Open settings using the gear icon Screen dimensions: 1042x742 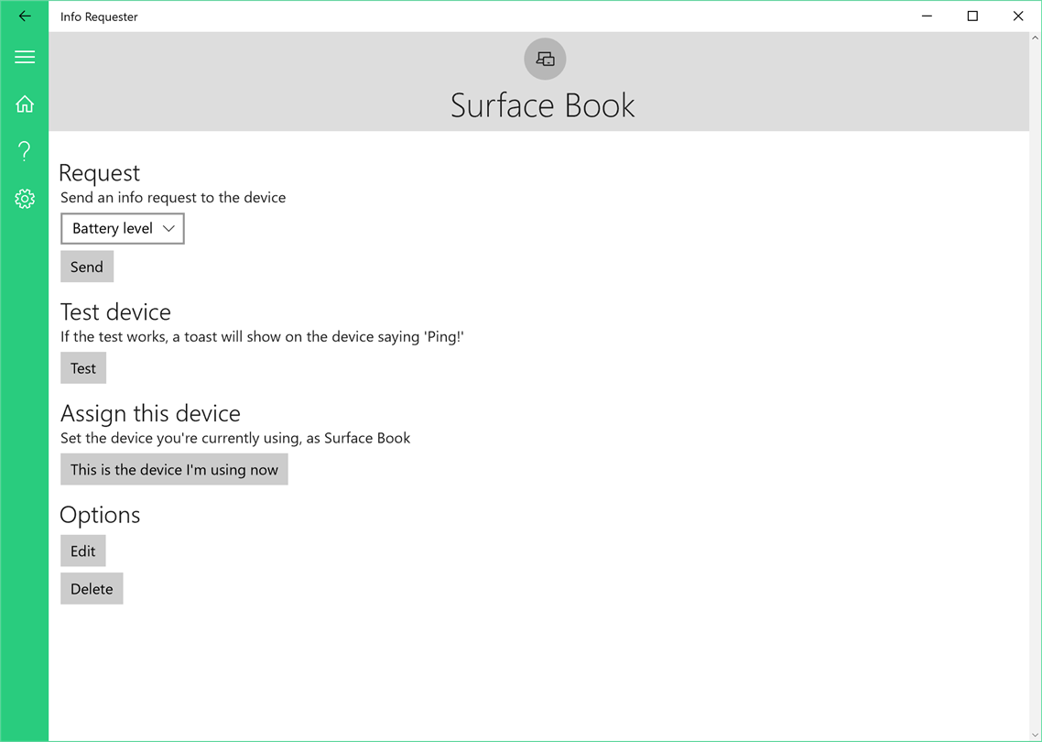pyautogui.click(x=25, y=198)
